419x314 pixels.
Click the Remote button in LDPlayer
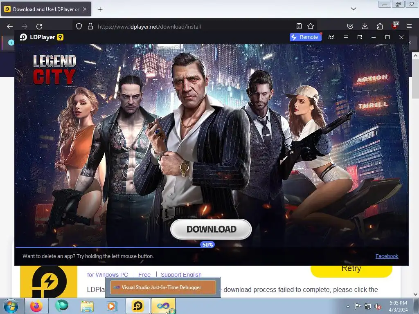pos(305,37)
